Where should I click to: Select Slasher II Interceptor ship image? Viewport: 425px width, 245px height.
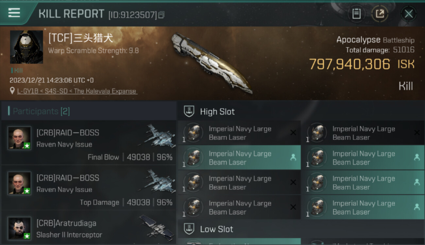point(157,225)
